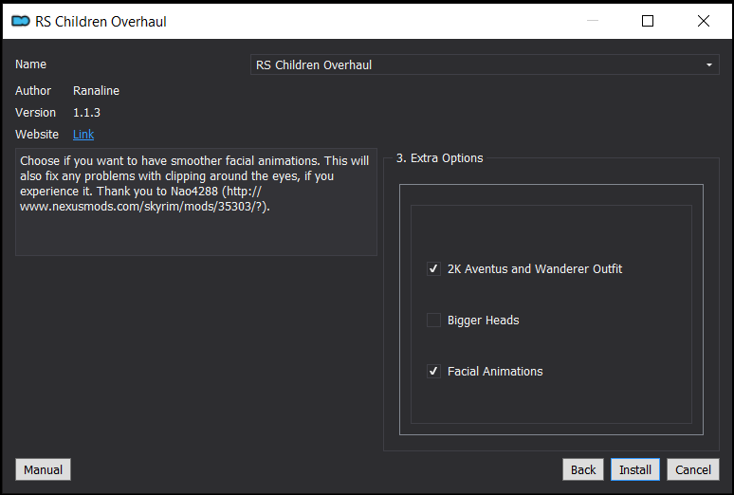Minimize the RS Children Overhaul window

593,21
